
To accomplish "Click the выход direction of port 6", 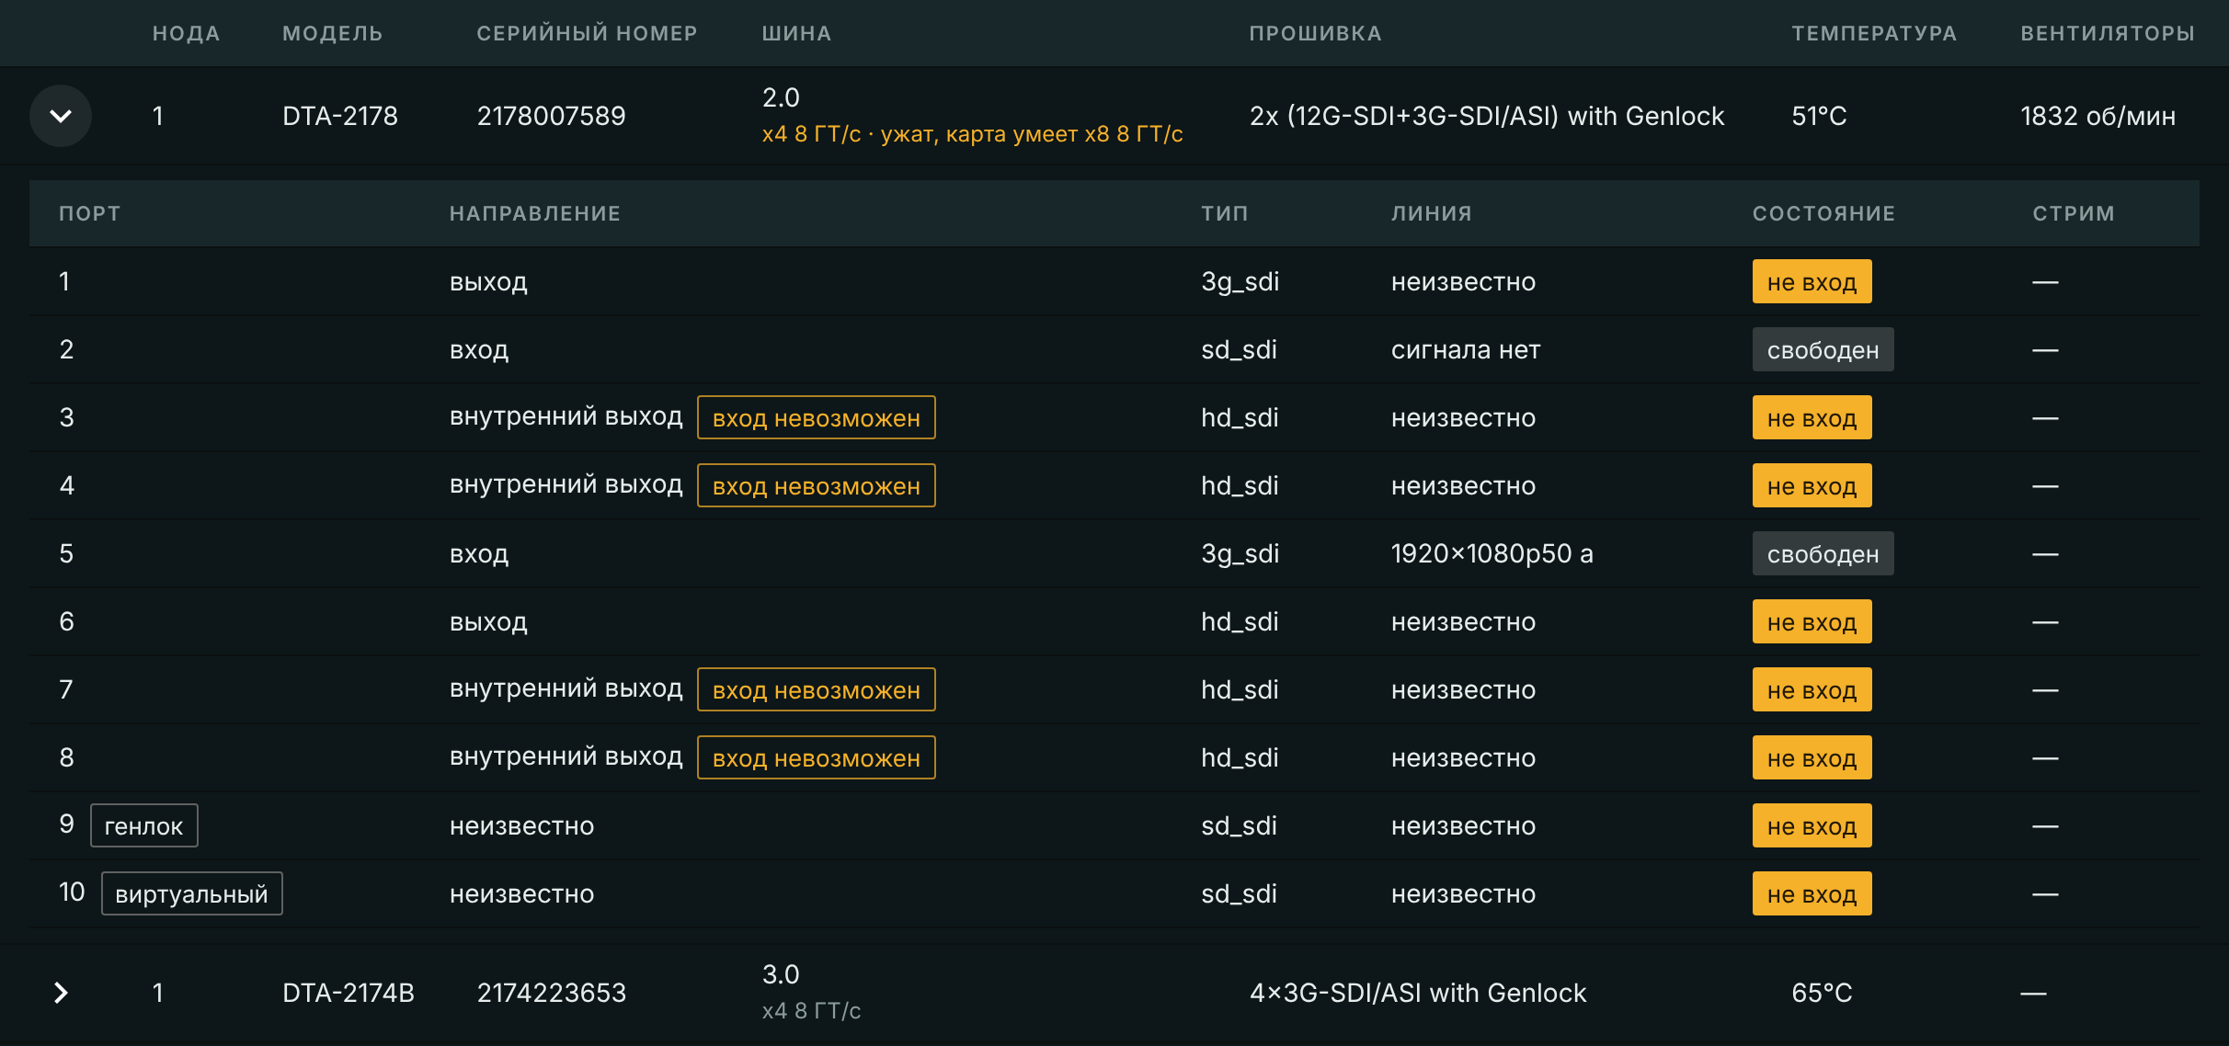I will pos(488,621).
